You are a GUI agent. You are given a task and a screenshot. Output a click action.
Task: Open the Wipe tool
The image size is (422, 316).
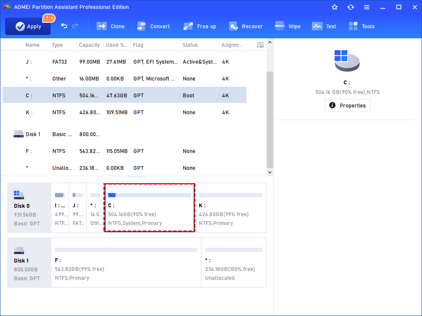[x=287, y=26]
